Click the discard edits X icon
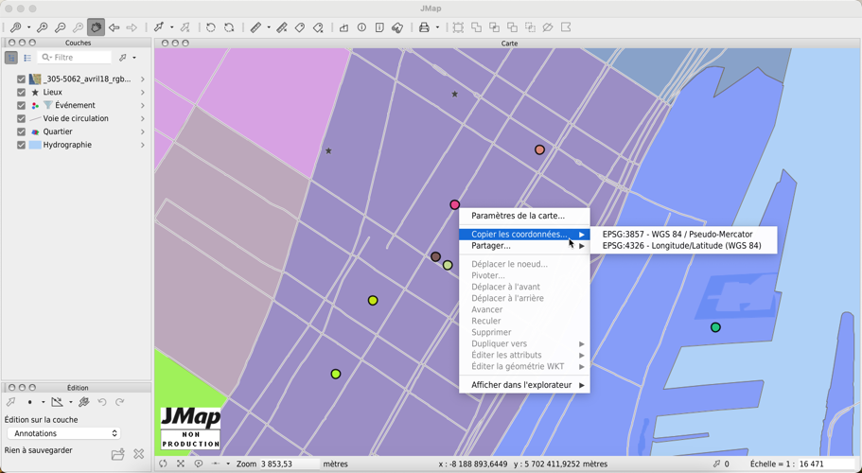This screenshot has width=862, height=473. pyautogui.click(x=139, y=454)
